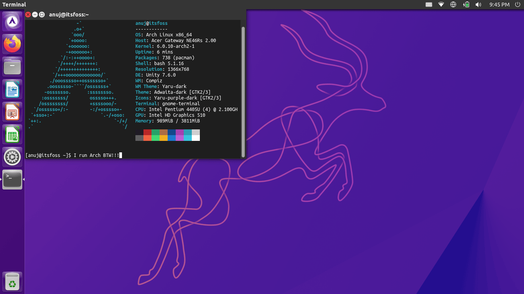Click the 'CPU: Intel Pentium 4405U' line
Screen dimensions: 524x294
click(186, 109)
